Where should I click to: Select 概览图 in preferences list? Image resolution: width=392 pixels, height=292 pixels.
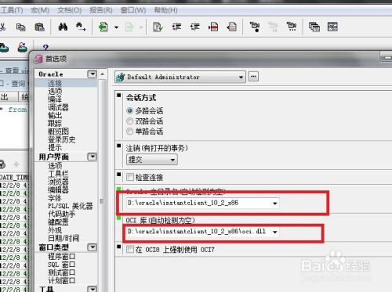click(x=58, y=132)
